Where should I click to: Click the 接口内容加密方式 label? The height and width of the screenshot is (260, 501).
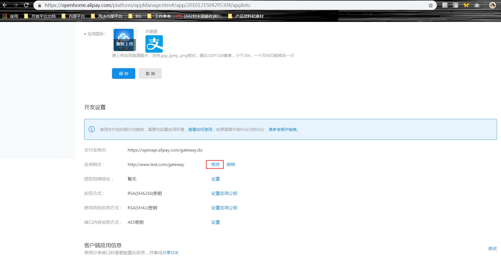coord(103,222)
